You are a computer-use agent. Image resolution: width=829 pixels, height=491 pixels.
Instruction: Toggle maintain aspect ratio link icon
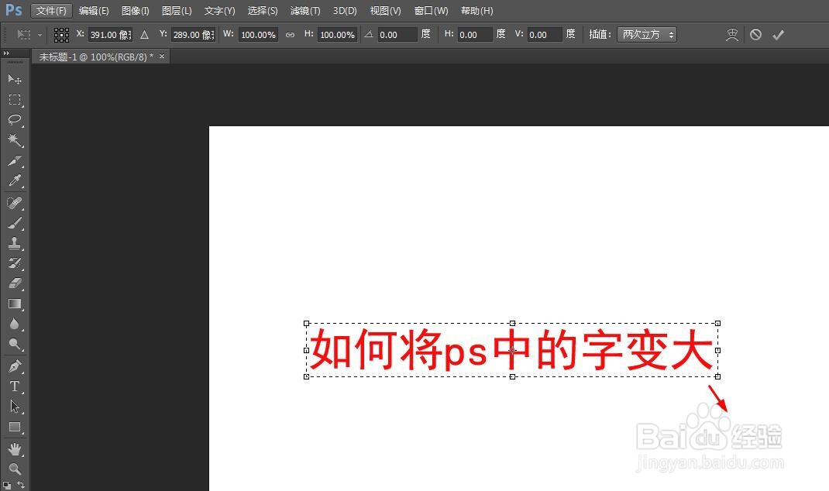click(290, 35)
